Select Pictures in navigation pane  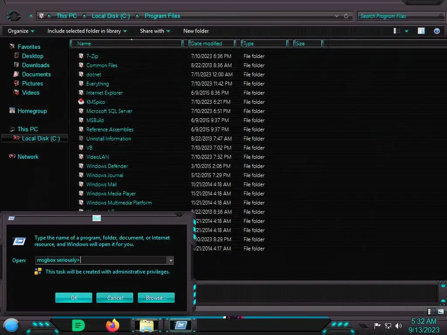click(32, 83)
